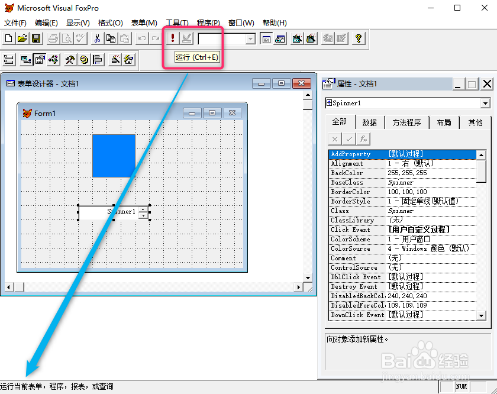
Task: Click form designer horizontal scroll right arrow
Action: pos(298,287)
